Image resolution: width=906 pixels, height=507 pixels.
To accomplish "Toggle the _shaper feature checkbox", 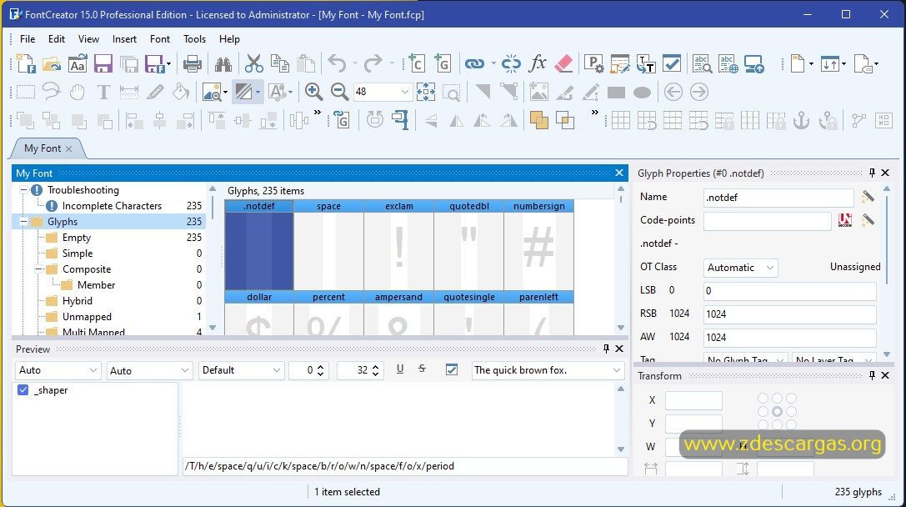I will point(23,390).
